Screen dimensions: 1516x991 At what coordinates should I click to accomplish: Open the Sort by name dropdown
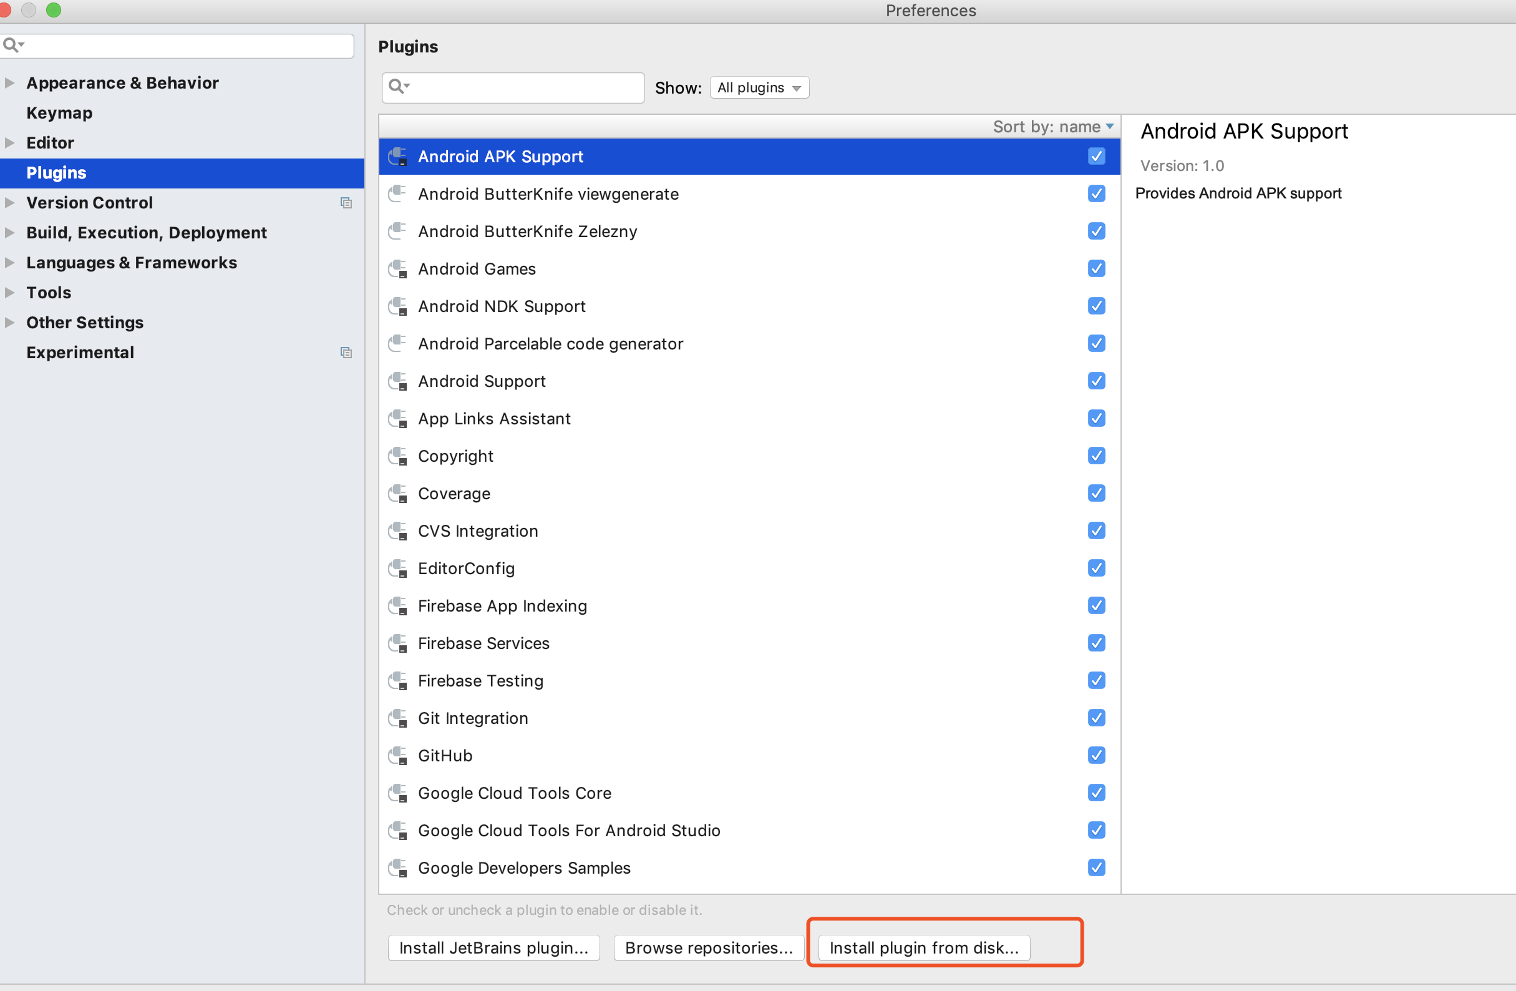click(1053, 127)
